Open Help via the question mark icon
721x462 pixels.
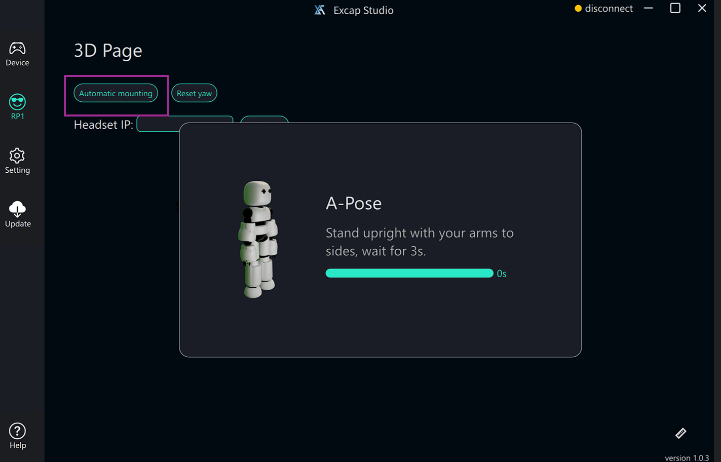pos(17,436)
